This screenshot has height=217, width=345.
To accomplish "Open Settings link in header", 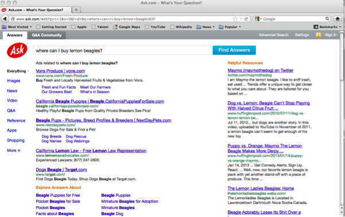I will (x=302, y=35).
